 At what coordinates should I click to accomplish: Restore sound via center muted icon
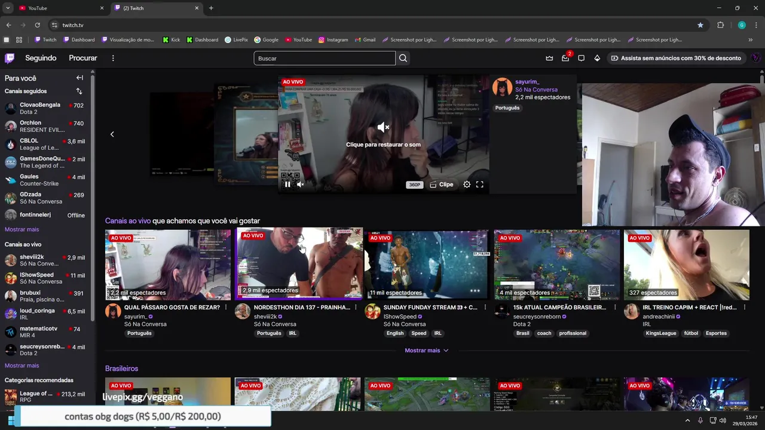coord(383,127)
